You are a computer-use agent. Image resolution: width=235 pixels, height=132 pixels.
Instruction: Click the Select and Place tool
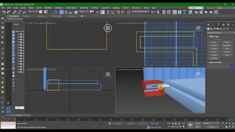76,12
